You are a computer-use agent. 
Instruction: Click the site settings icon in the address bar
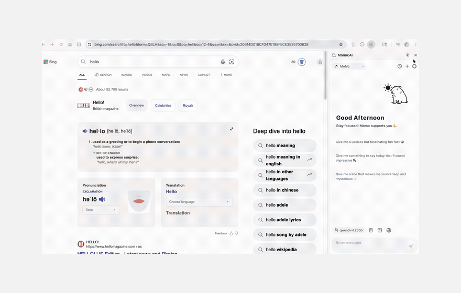click(90, 44)
